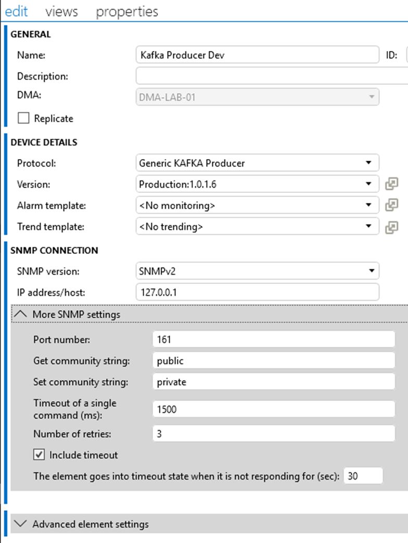Open the SNMP version dropdown
The width and height of the screenshot is (408, 543).
(x=371, y=271)
